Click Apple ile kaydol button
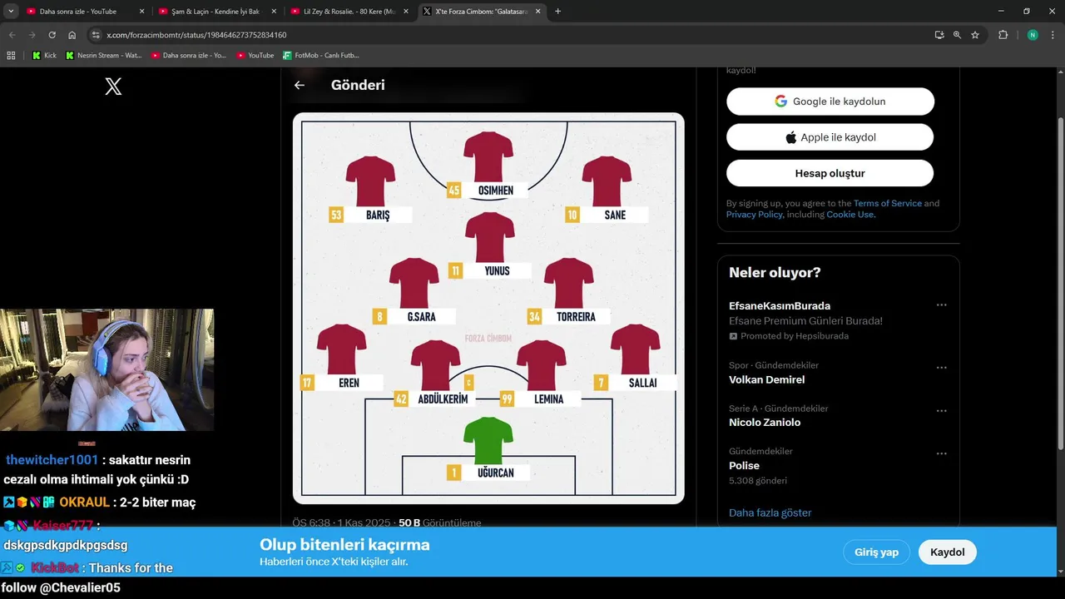The image size is (1065, 599). click(830, 137)
